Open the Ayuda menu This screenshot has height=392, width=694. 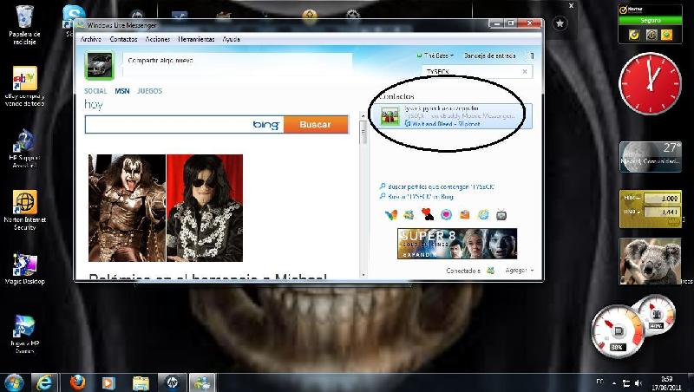point(231,39)
